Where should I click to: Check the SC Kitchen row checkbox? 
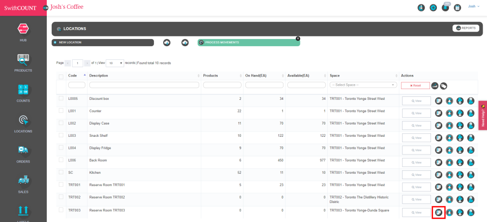coord(61,172)
